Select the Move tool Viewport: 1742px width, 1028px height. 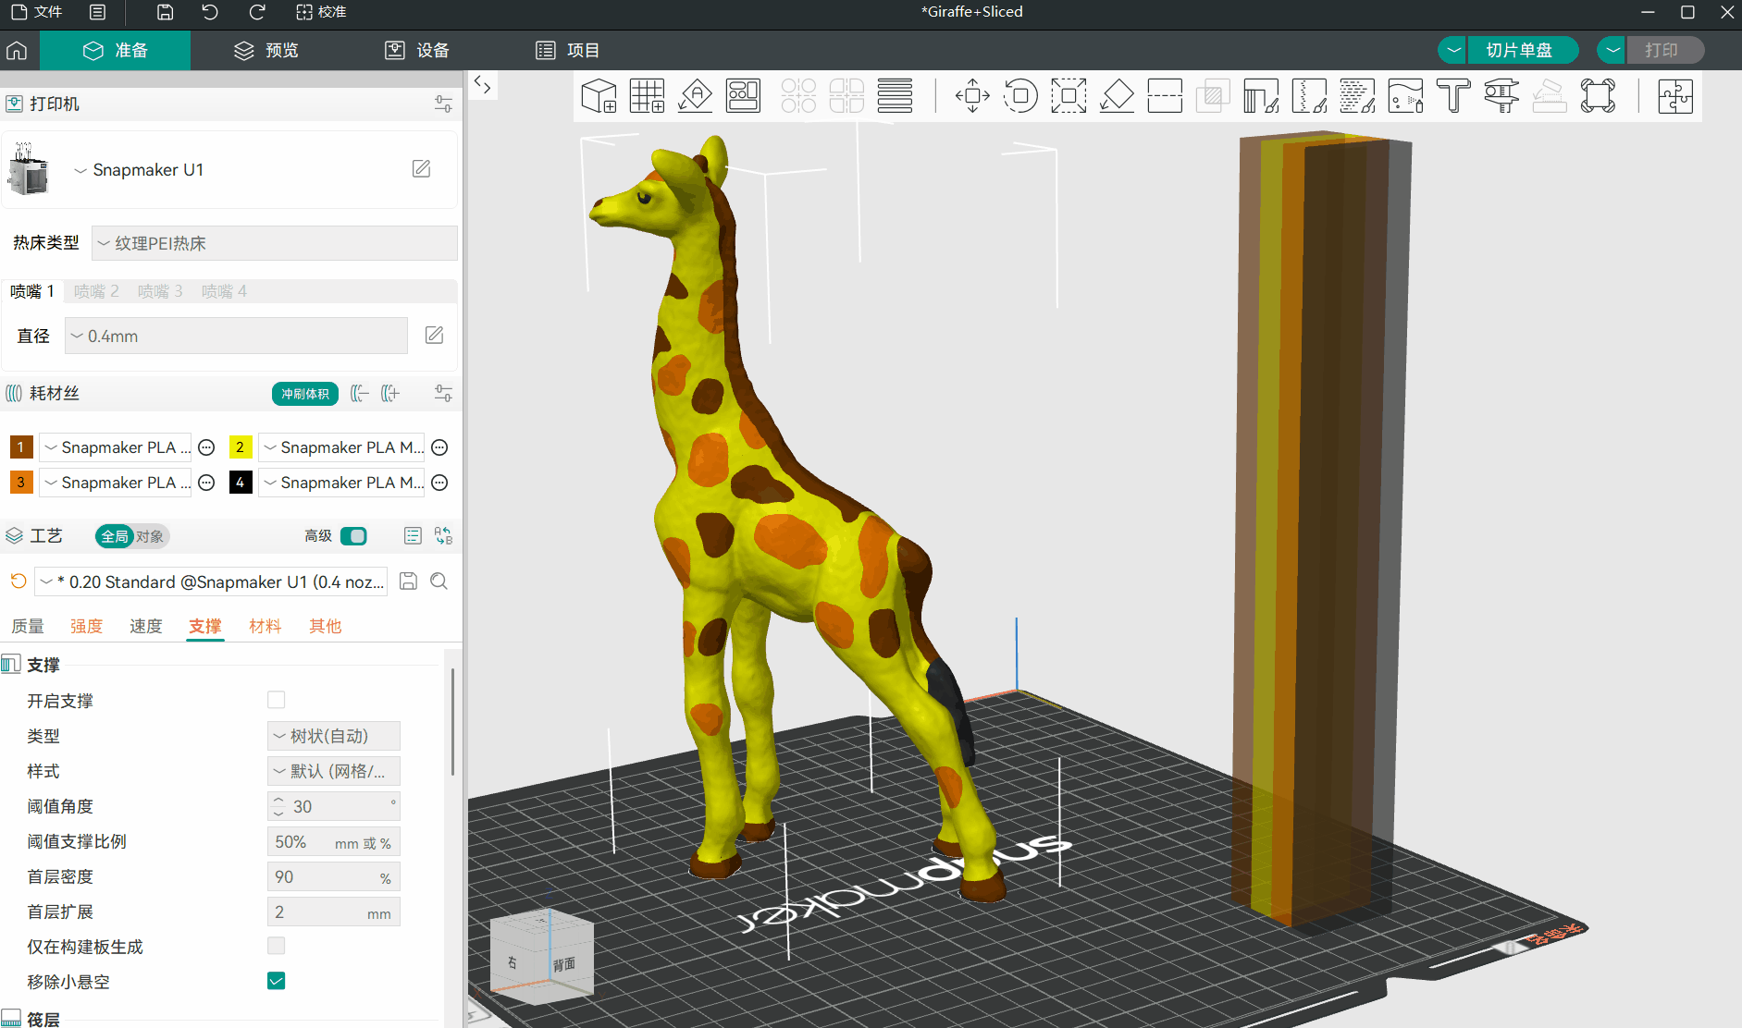click(972, 95)
